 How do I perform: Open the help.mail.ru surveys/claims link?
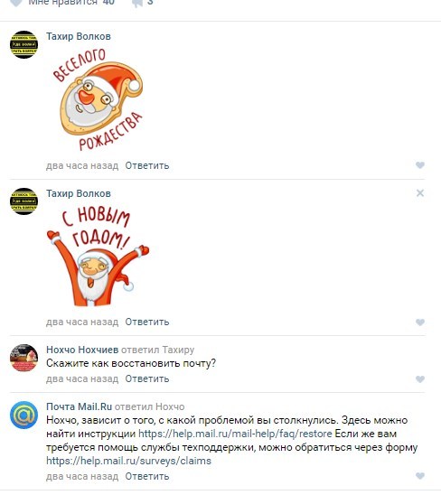pyautogui.click(x=128, y=461)
